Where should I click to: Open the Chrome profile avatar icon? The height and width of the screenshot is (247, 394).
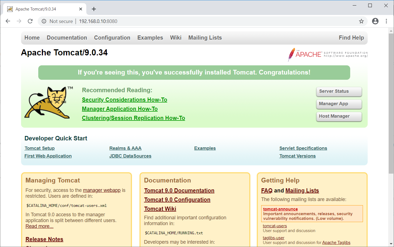tap(375, 21)
